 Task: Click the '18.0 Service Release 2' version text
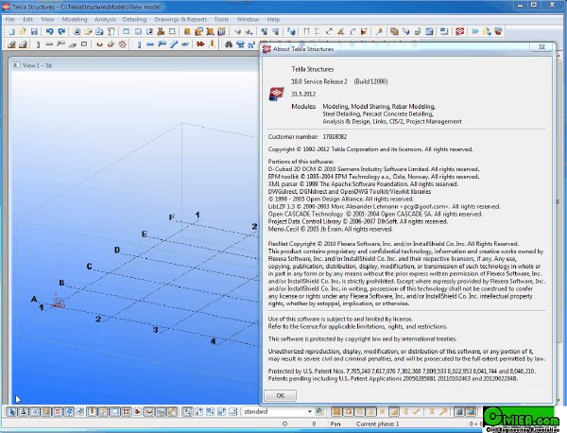(319, 81)
